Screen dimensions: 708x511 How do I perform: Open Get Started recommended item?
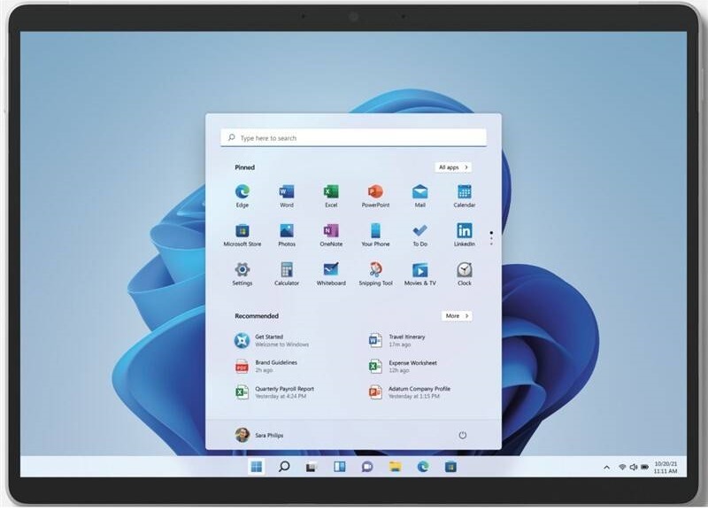pyautogui.click(x=272, y=341)
